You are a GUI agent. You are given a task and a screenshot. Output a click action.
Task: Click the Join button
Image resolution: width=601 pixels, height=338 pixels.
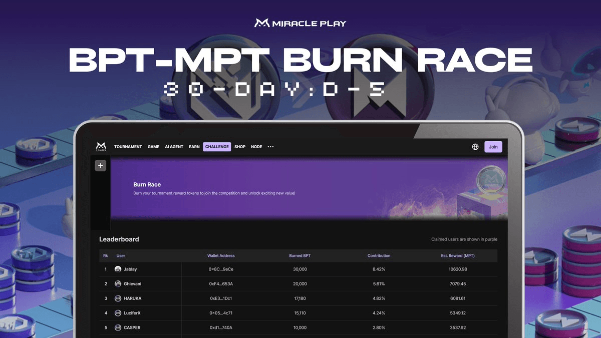tap(493, 147)
